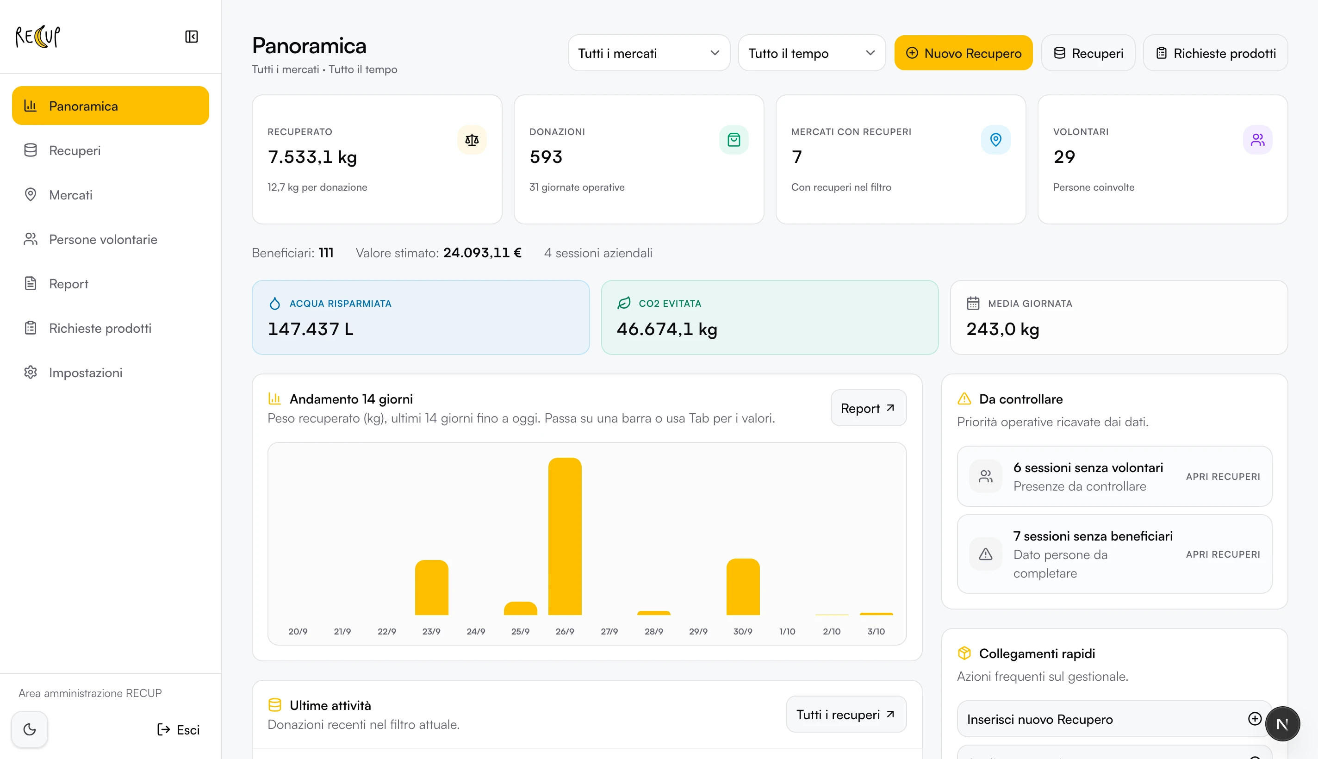Screen dimensions: 1318x759
Task: Click the Recuperato 7.533,1 kg card
Action: [x=377, y=160]
